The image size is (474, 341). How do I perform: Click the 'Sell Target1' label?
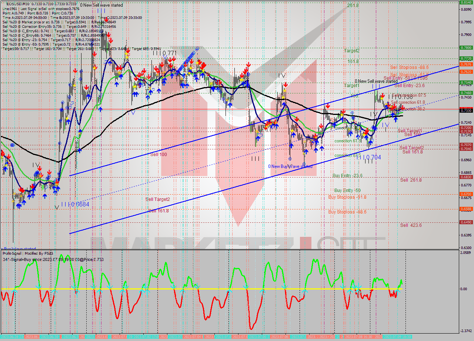(410, 130)
